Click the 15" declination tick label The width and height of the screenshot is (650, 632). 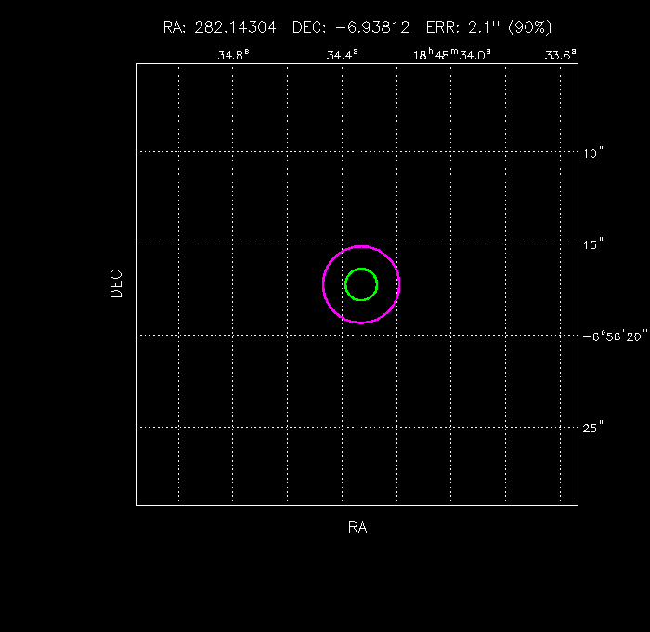point(592,244)
